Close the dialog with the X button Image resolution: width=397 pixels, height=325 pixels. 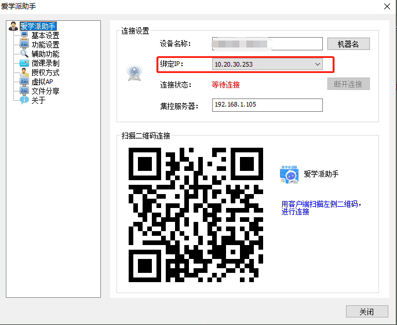(387, 6)
